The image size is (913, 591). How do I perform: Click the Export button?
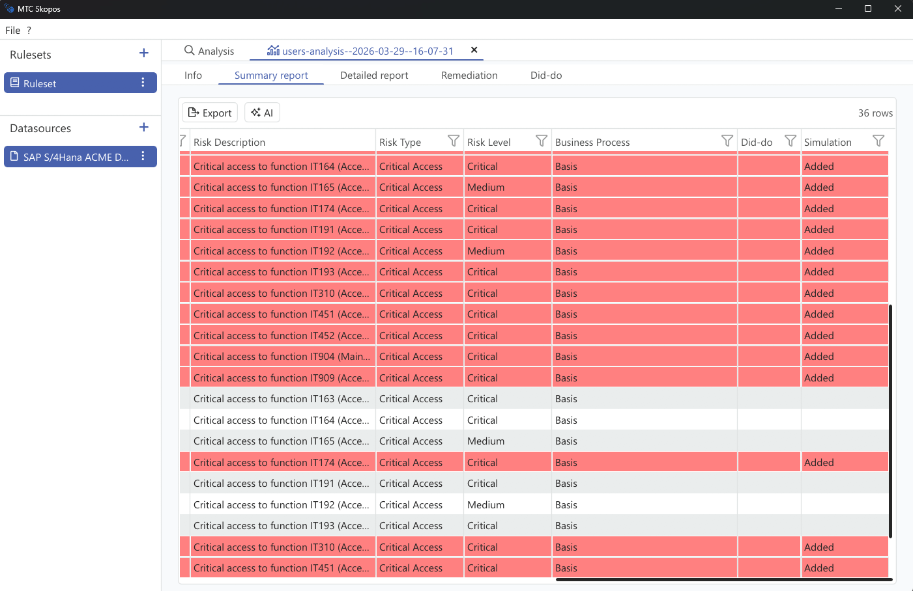(x=209, y=112)
